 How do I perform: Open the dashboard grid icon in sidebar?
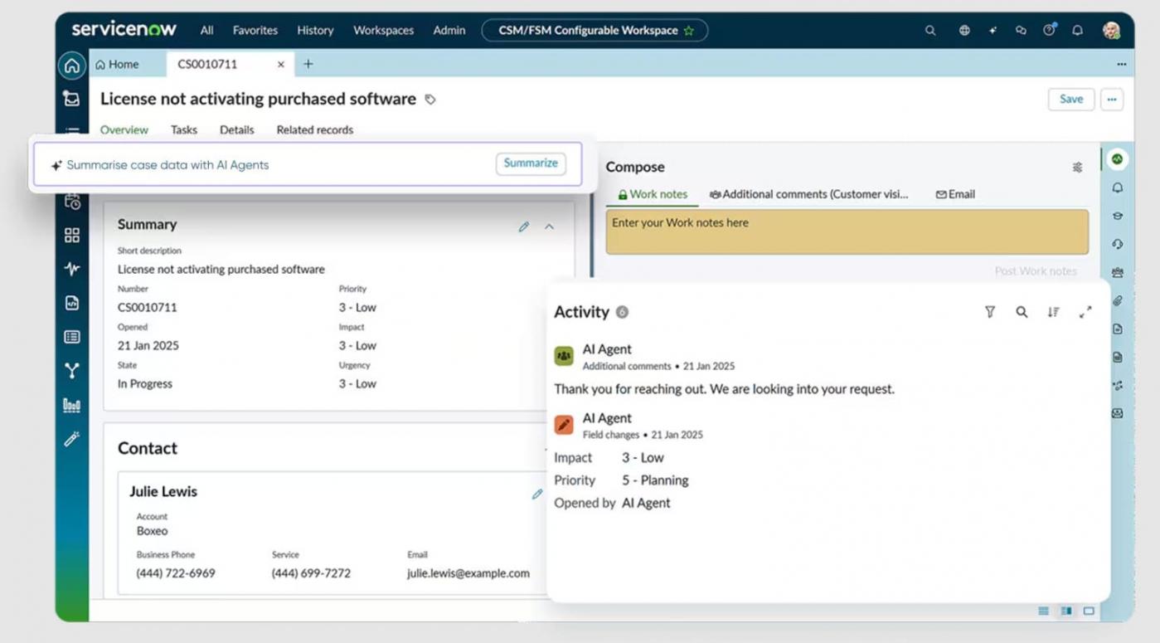[x=72, y=236]
